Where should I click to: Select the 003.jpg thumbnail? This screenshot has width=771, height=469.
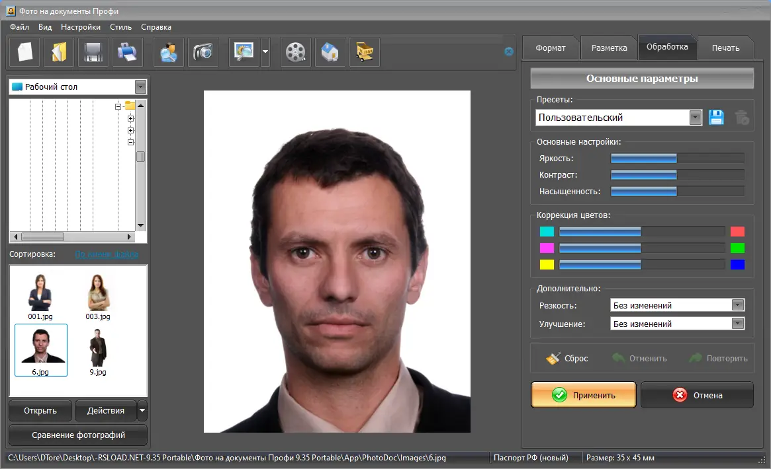[x=98, y=297]
